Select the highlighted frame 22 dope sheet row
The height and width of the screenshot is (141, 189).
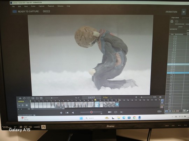[x=178, y=73]
